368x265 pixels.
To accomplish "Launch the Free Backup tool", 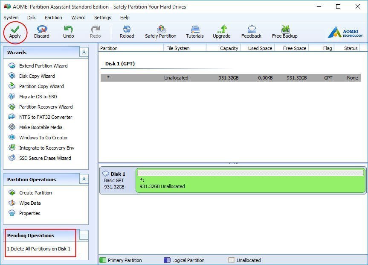I will point(285,32).
